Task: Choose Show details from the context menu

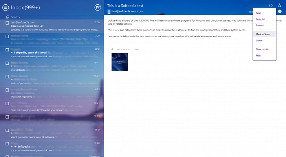Action: [x=262, y=49]
